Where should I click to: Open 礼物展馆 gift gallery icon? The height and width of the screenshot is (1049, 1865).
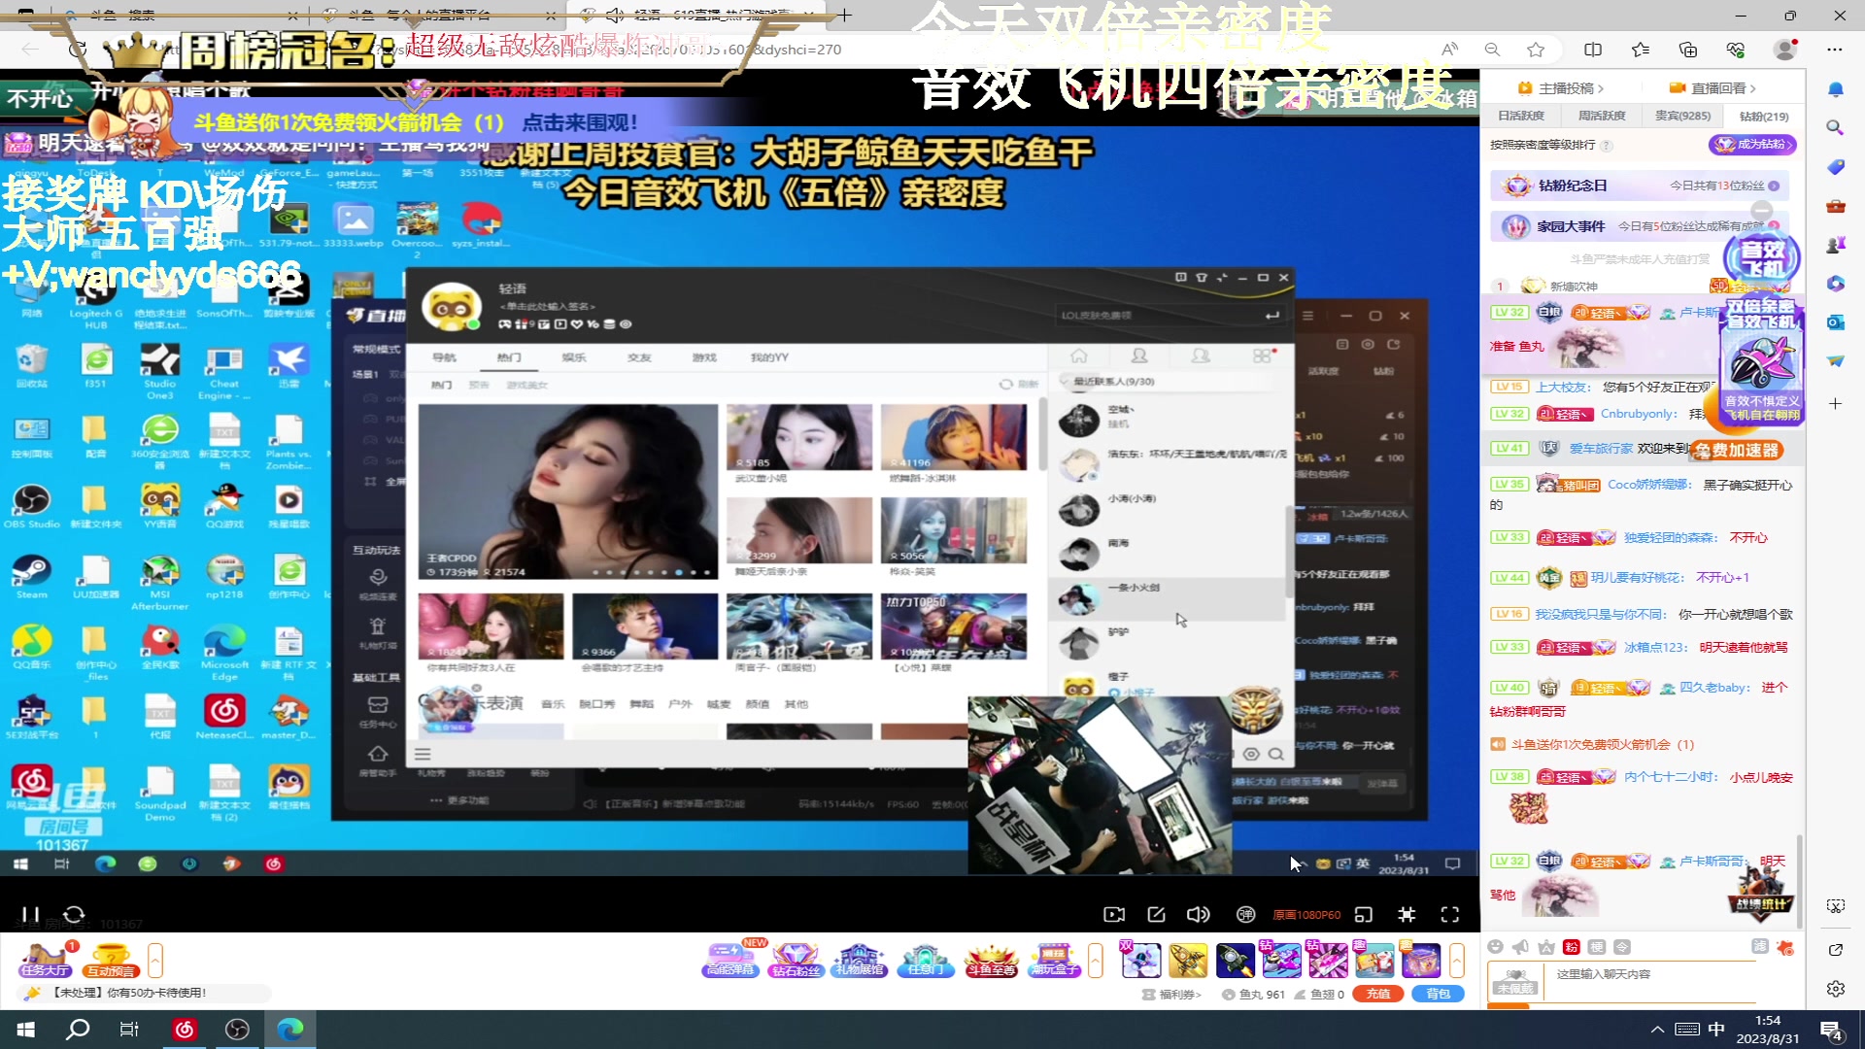coord(861,961)
